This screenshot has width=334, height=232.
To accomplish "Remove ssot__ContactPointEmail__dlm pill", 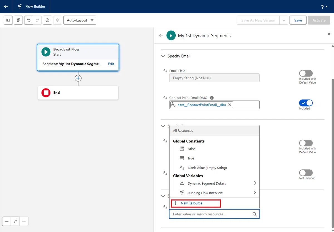I will [x=230, y=105].
